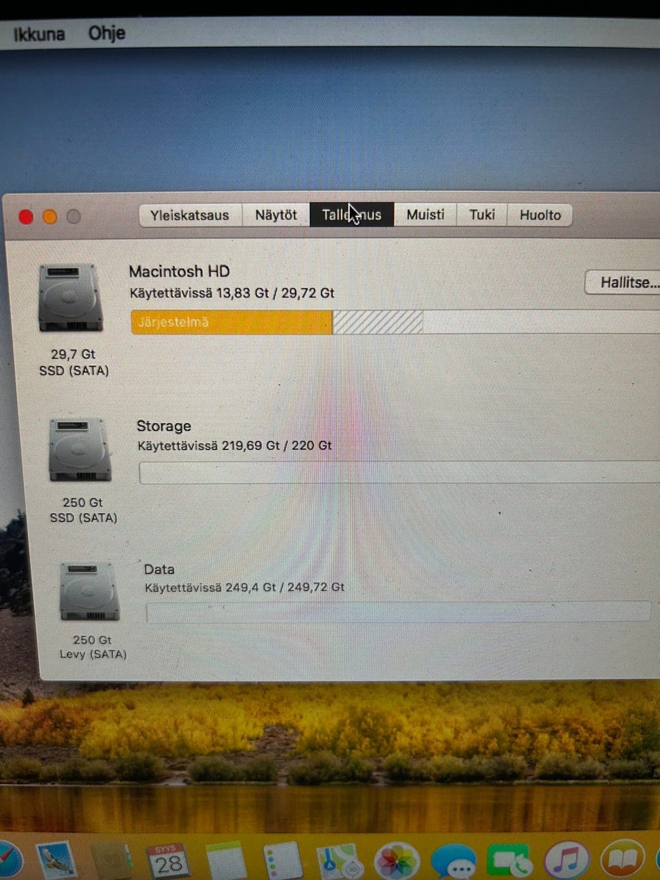Open the Tuki tab
The width and height of the screenshot is (660, 880).
tap(482, 214)
